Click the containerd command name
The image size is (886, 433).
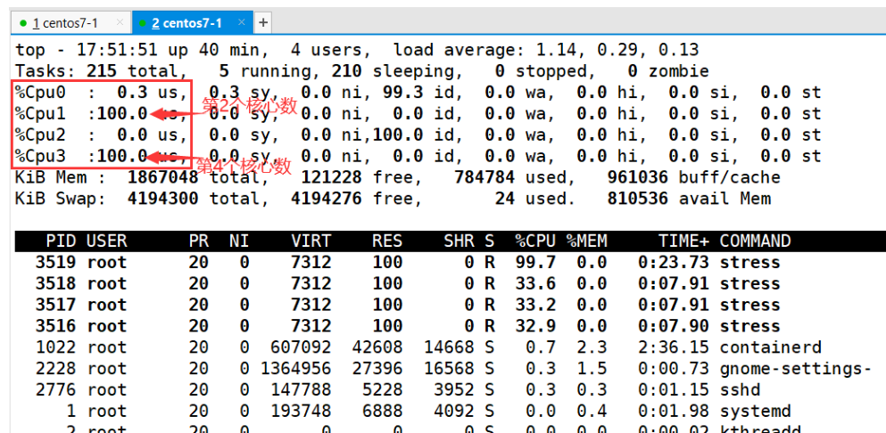point(771,347)
